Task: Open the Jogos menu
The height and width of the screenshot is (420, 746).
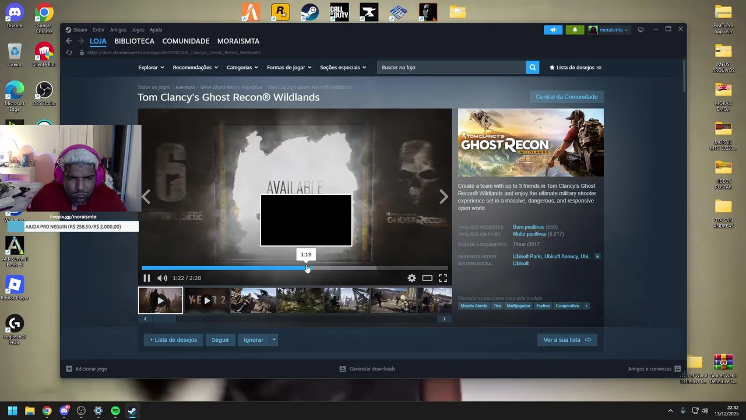Action: coord(138,30)
